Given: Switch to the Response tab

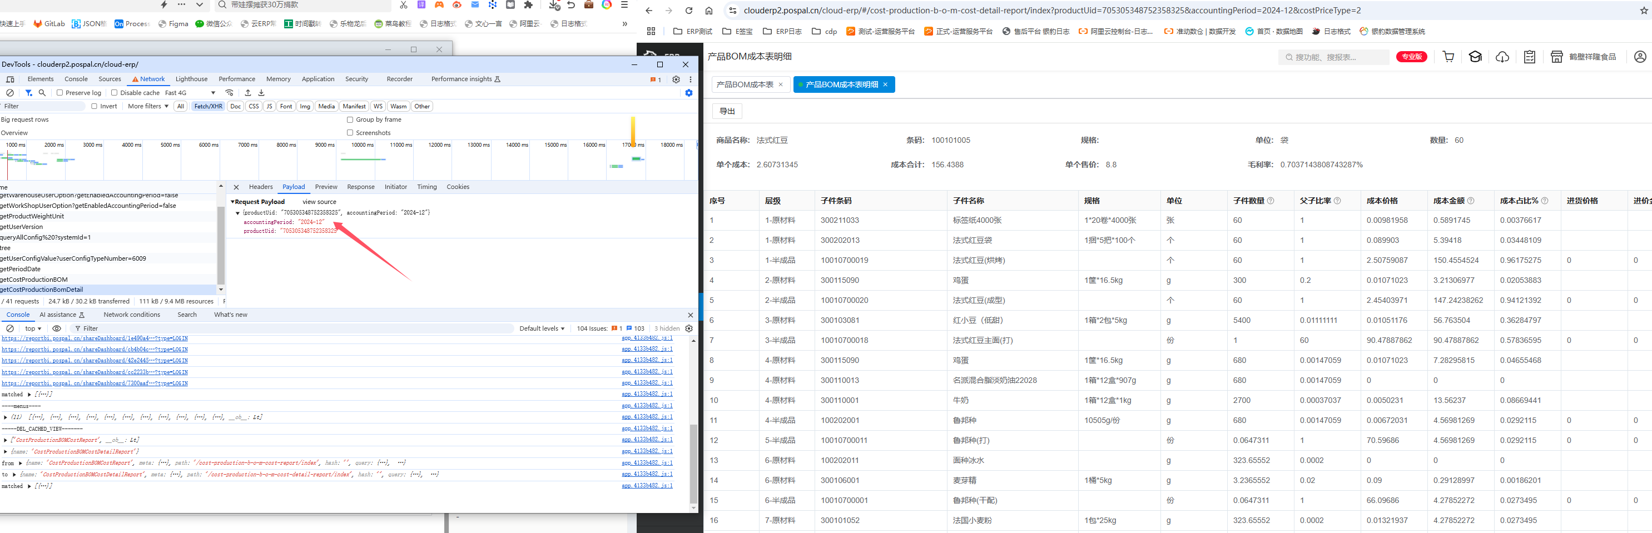Looking at the screenshot, I should click(x=360, y=187).
